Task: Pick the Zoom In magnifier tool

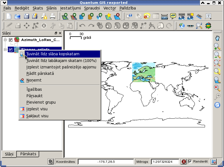Action: 217,46
